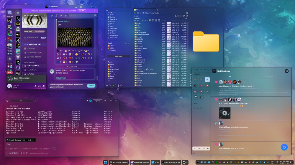Open Browse Channels in Discord
295x165 pixels.
pos(35,38)
